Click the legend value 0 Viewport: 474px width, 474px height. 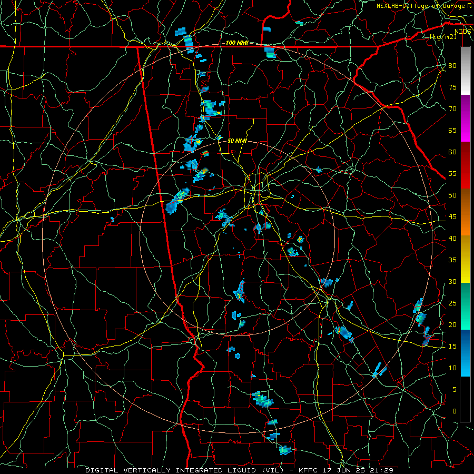[455, 411]
